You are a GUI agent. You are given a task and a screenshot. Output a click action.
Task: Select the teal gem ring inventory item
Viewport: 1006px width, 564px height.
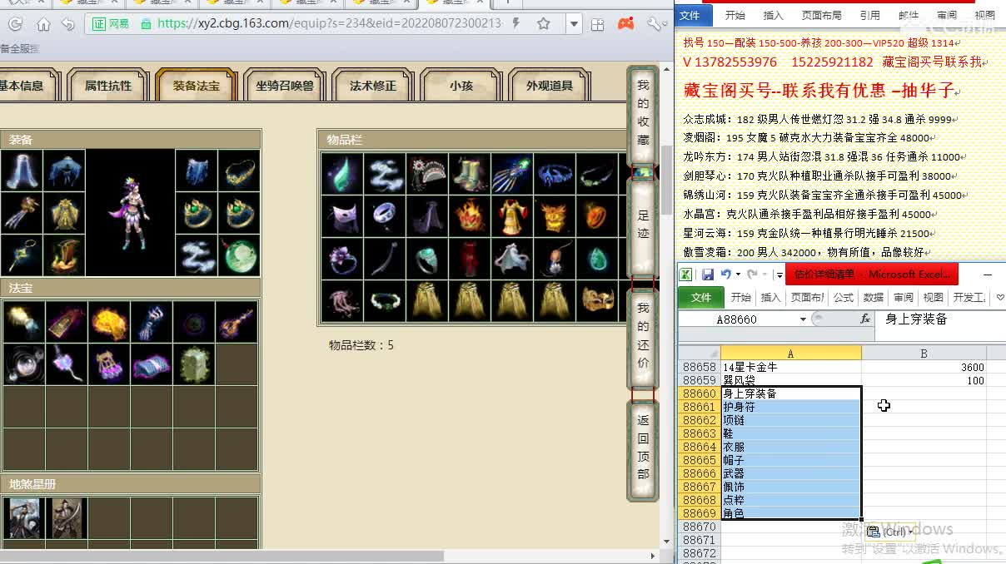click(427, 260)
